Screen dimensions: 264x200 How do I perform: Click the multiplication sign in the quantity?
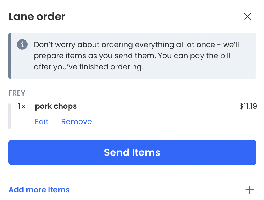tap(24, 107)
